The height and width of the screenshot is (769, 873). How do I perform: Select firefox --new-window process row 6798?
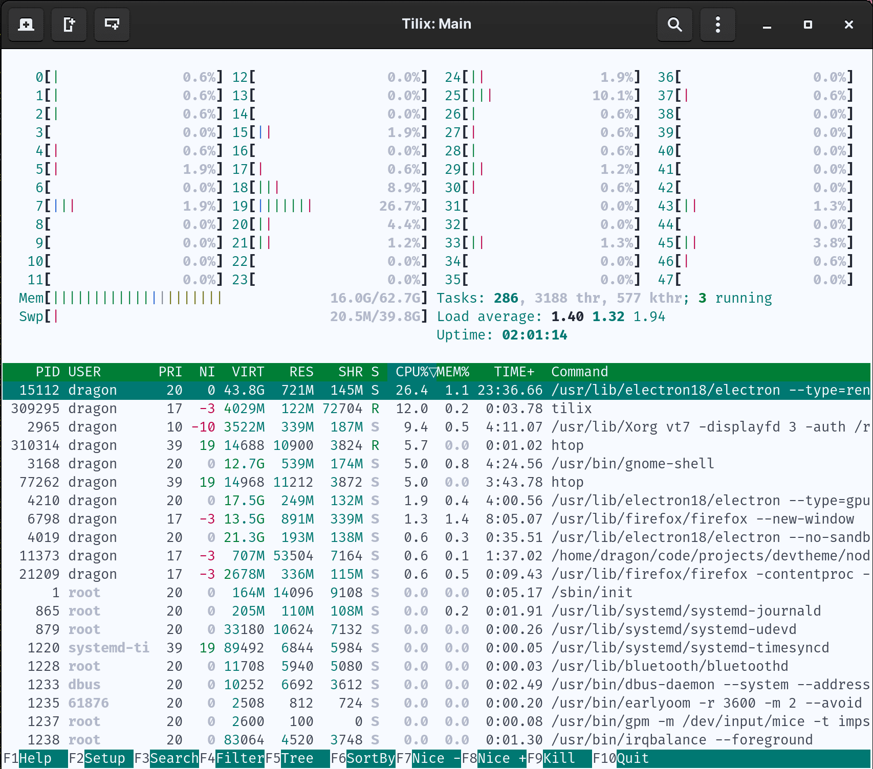(436, 519)
